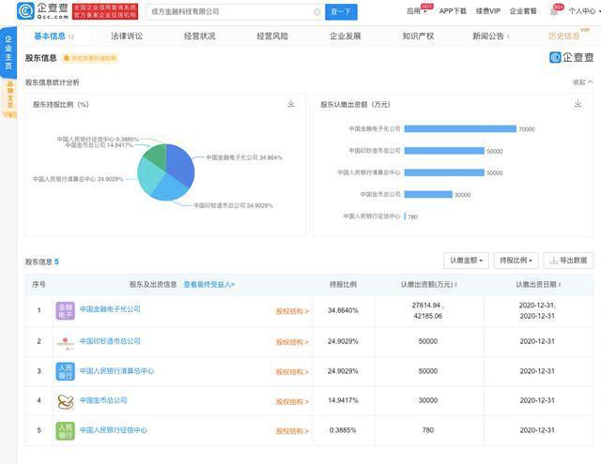This screenshot has height=464, width=601.
Task: Open 中国金融电子化公司 logo icon
Action: (65, 310)
